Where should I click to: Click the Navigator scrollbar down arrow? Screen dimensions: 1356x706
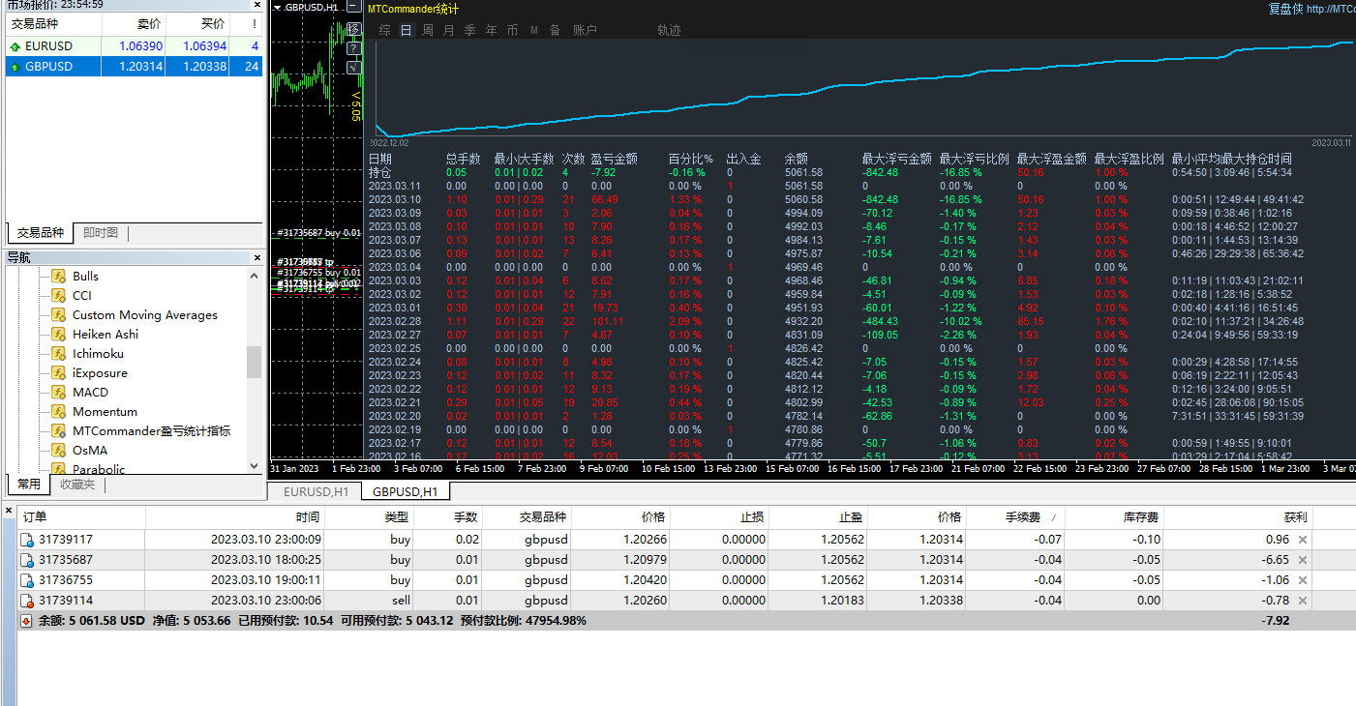pos(255,466)
